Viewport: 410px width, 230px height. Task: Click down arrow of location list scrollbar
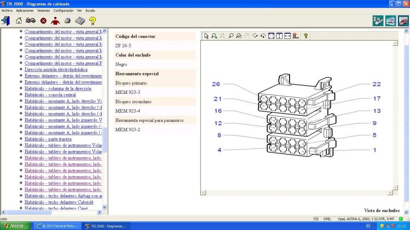click(x=105, y=207)
